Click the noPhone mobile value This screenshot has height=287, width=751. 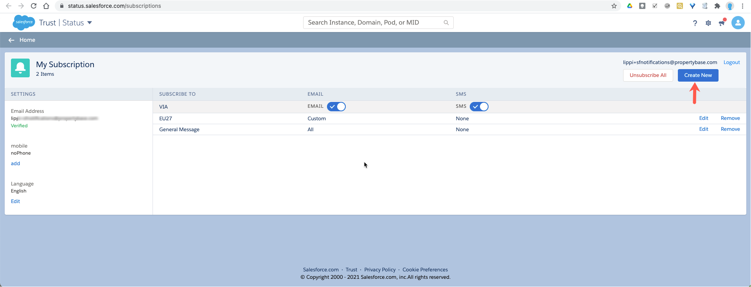(21, 153)
